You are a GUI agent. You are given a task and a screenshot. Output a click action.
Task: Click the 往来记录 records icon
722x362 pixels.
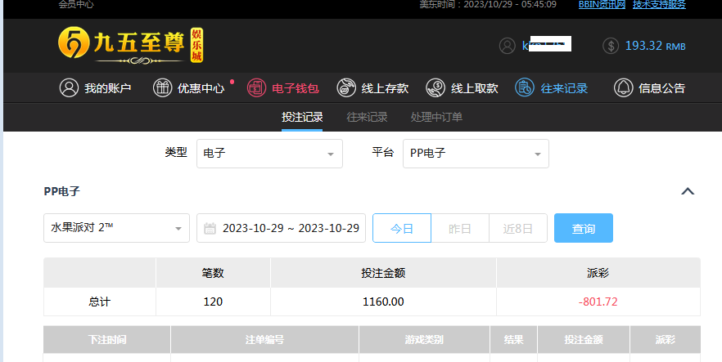[525, 87]
